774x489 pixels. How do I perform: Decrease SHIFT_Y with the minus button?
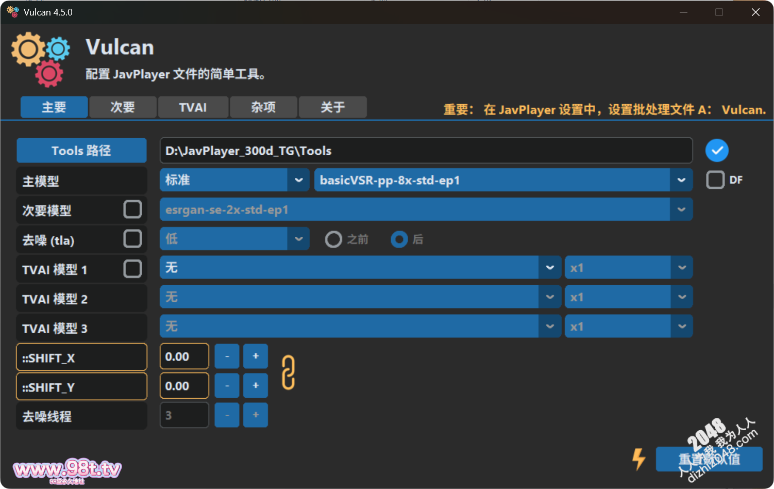click(x=227, y=386)
